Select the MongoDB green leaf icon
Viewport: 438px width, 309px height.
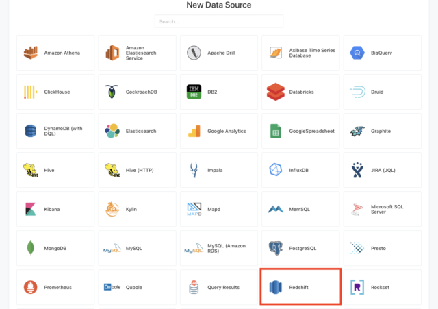pos(30,248)
